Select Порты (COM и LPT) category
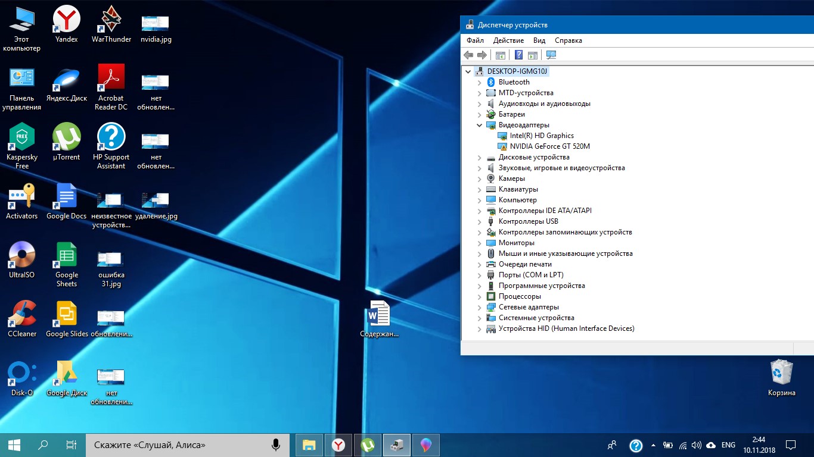814x457 pixels. tap(531, 275)
